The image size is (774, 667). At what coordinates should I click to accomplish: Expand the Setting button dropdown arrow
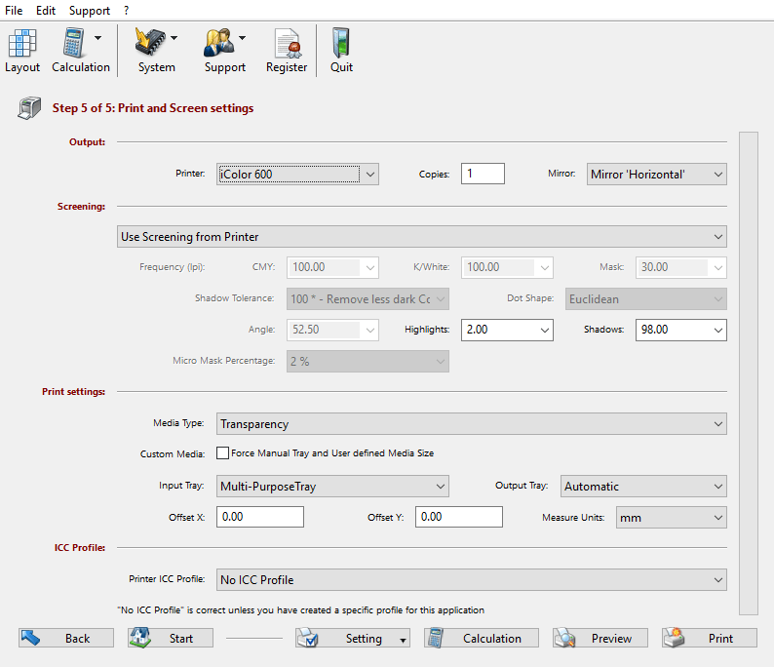(x=403, y=640)
